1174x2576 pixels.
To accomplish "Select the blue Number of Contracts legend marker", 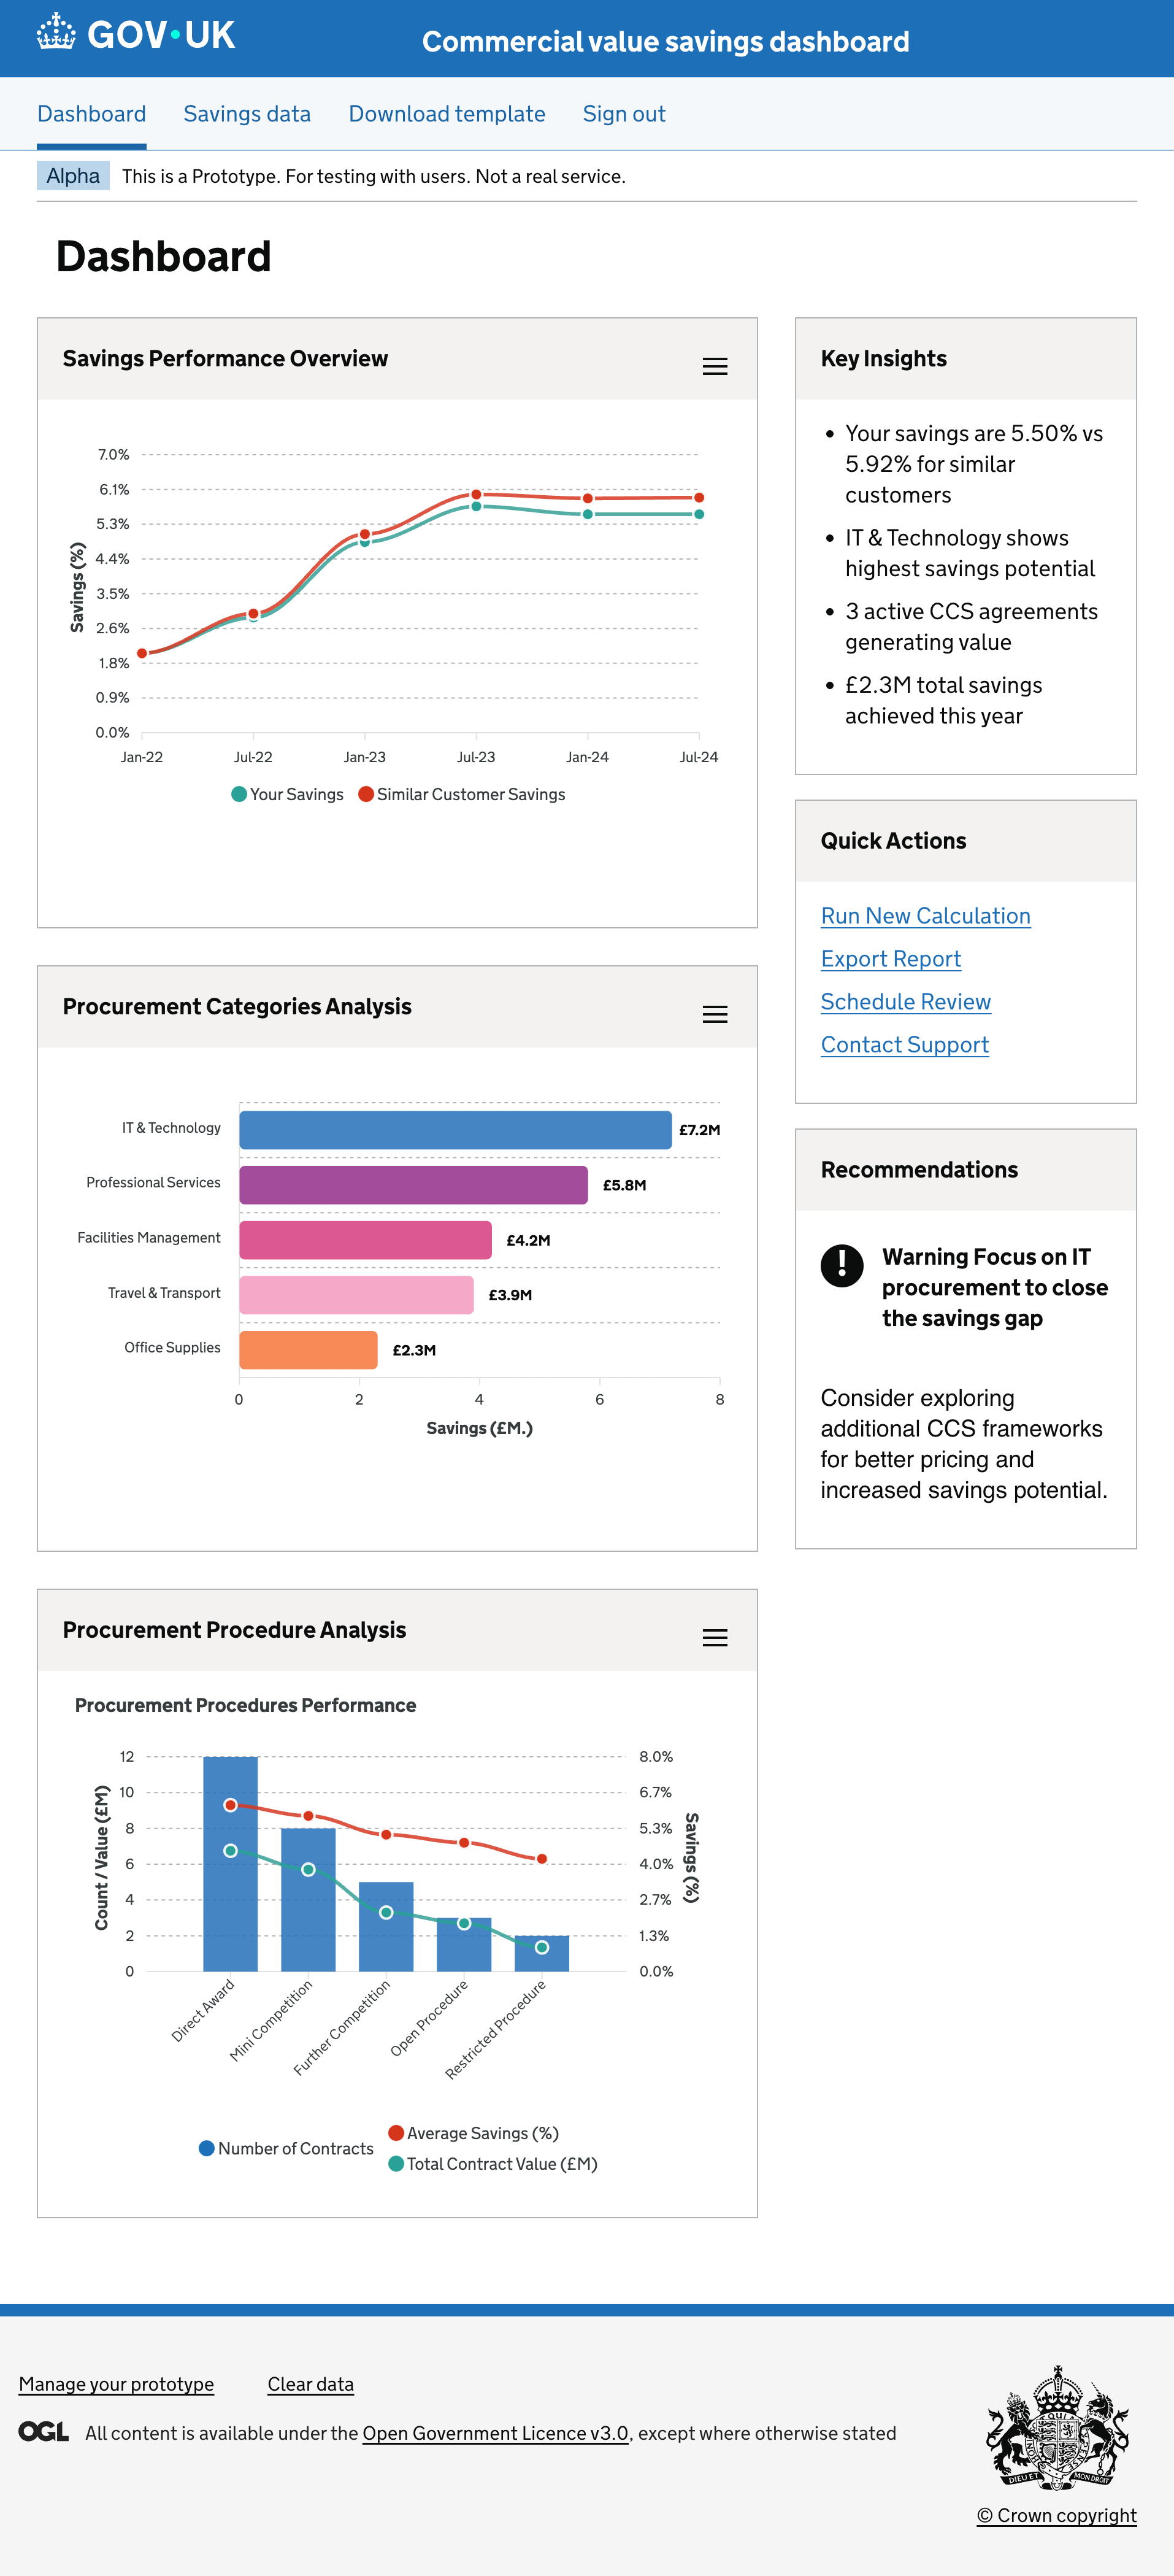I will click(206, 2148).
